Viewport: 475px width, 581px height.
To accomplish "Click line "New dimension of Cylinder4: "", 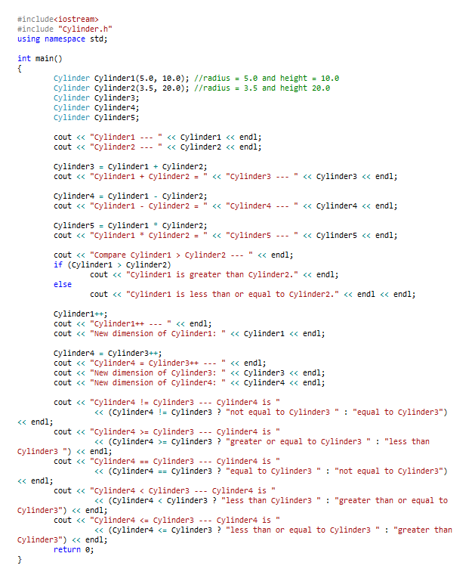I will (190, 383).
